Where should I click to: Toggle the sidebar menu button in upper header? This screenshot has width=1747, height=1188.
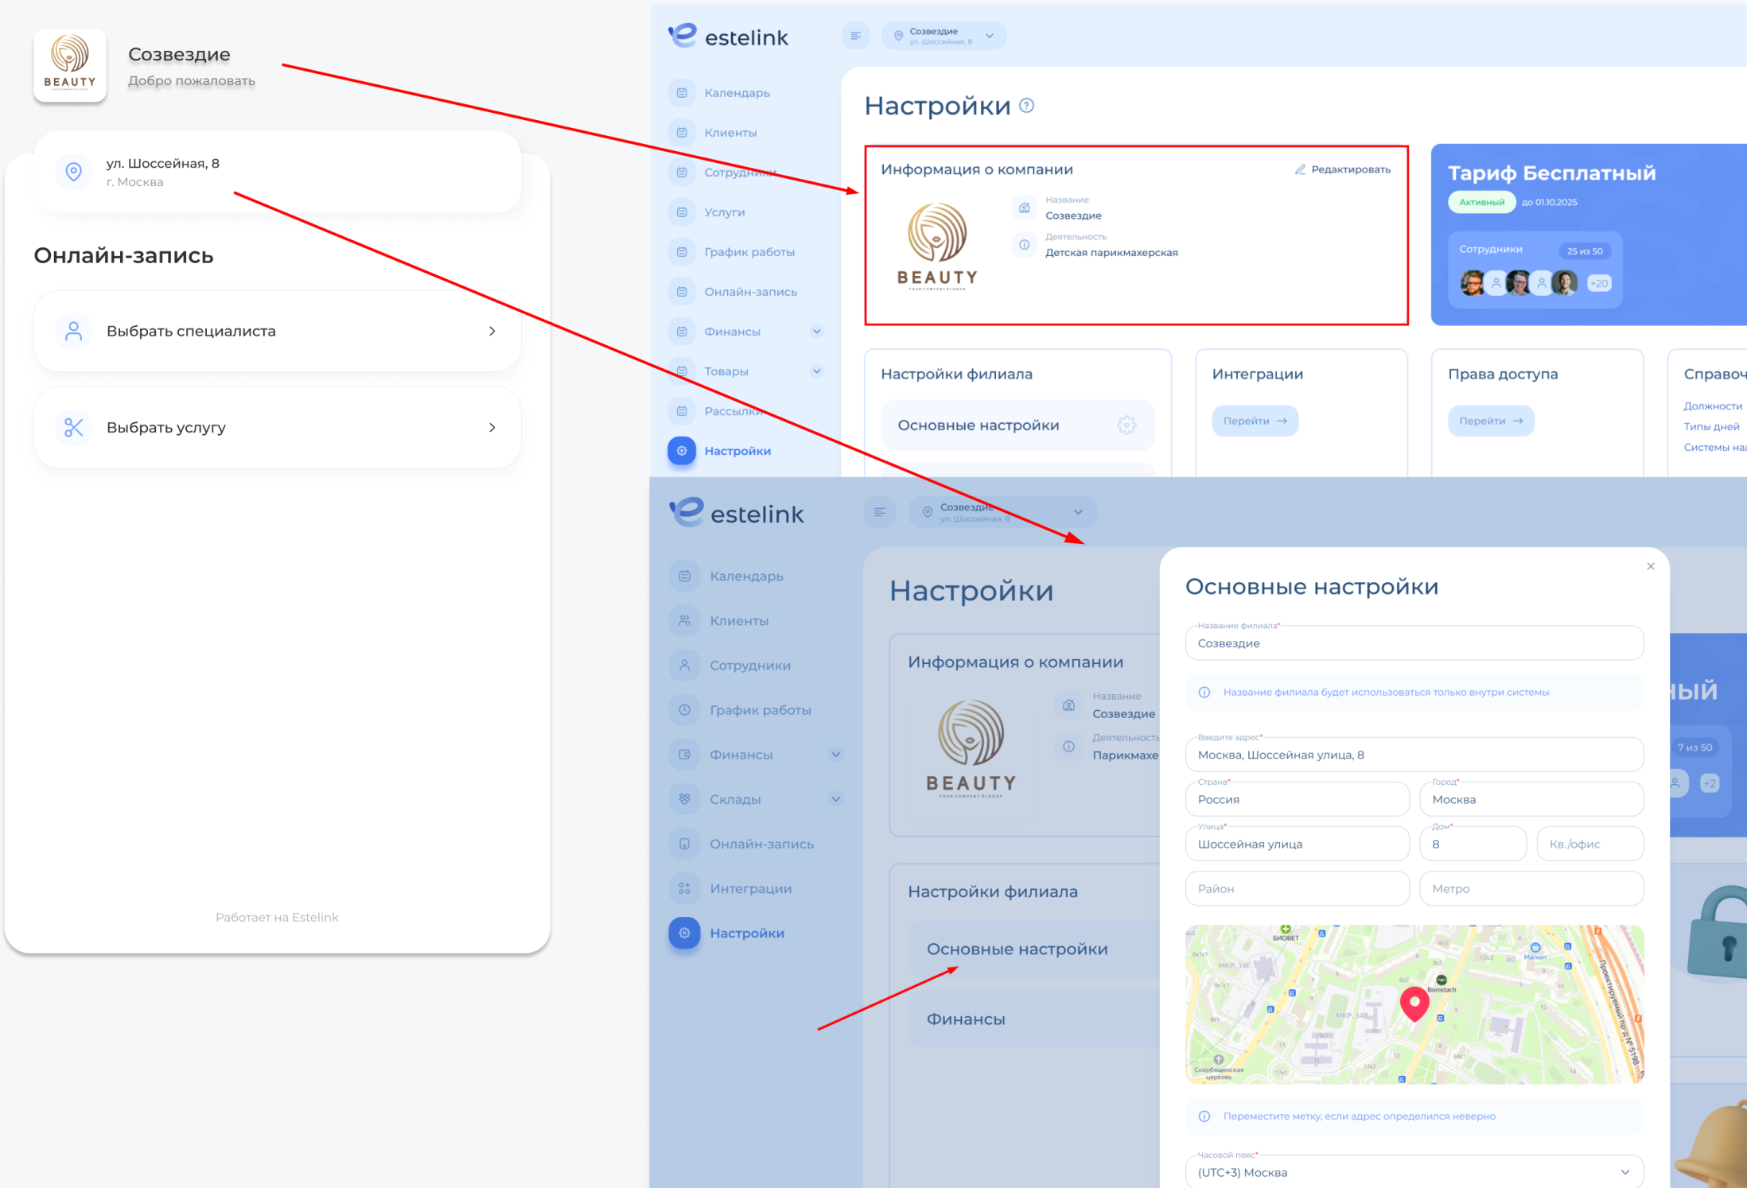(x=856, y=36)
